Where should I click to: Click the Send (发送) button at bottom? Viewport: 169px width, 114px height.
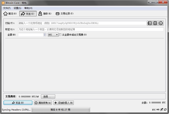[18, 103]
